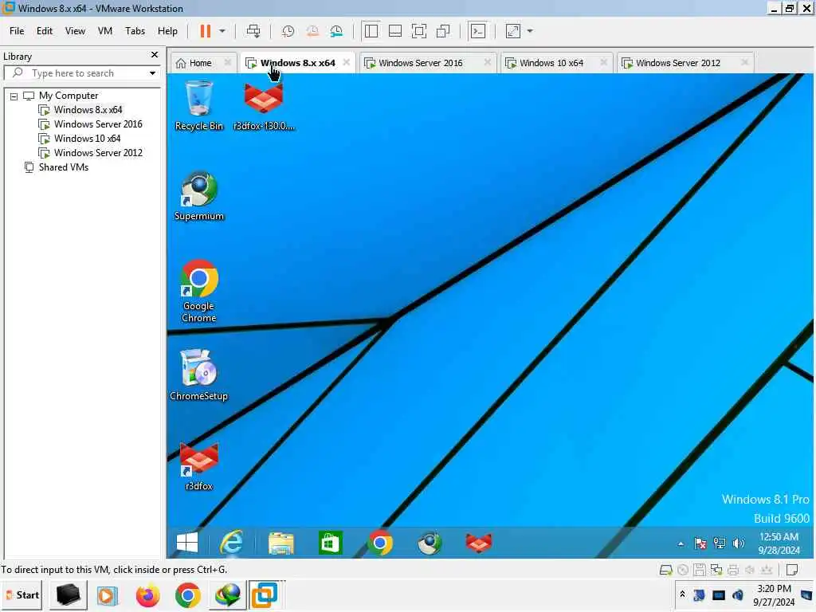Select the Recycle Bin desktop icon
This screenshot has height=612, width=816.
[x=198, y=106]
